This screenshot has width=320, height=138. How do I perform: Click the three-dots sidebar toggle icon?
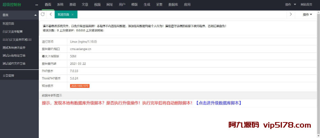pyautogui.click(x=36, y=5)
